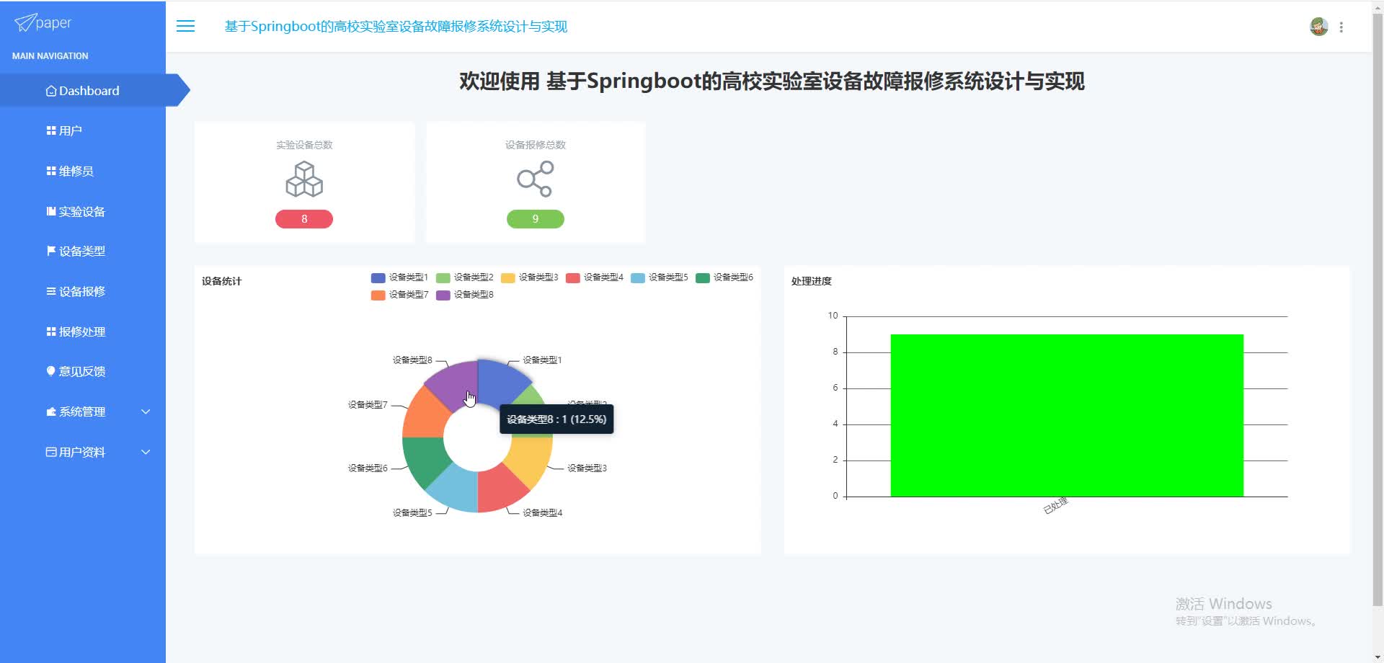Toggle 设备类型2 legend entry
Screen dimensions: 1384x663
tap(464, 277)
